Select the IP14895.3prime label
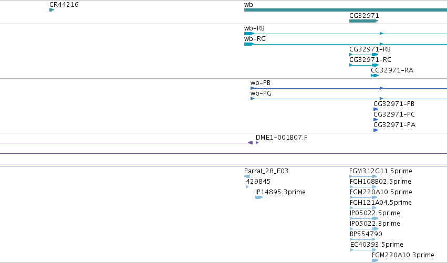 click(x=280, y=192)
